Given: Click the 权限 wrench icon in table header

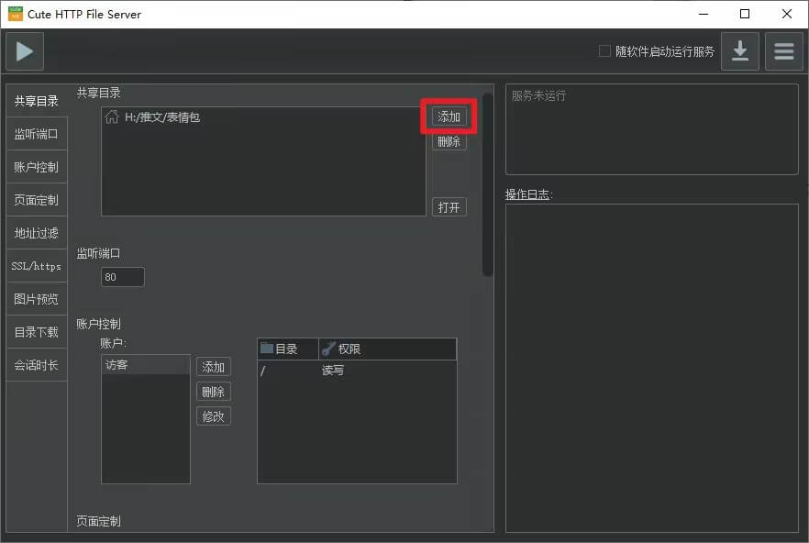Looking at the screenshot, I should [x=329, y=349].
